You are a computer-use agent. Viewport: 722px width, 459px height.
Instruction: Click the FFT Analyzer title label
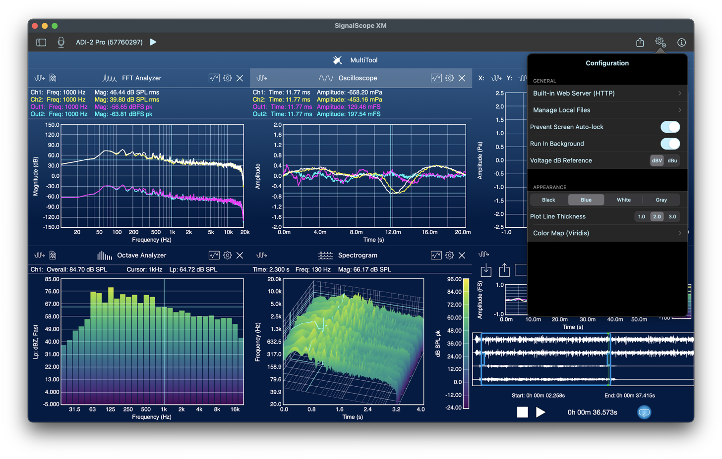pyautogui.click(x=141, y=78)
